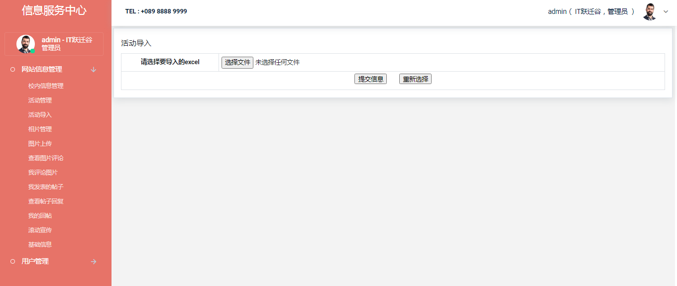The height and width of the screenshot is (286, 677).
Task: Click the circle icon beside 用户管理
Action: 13,262
